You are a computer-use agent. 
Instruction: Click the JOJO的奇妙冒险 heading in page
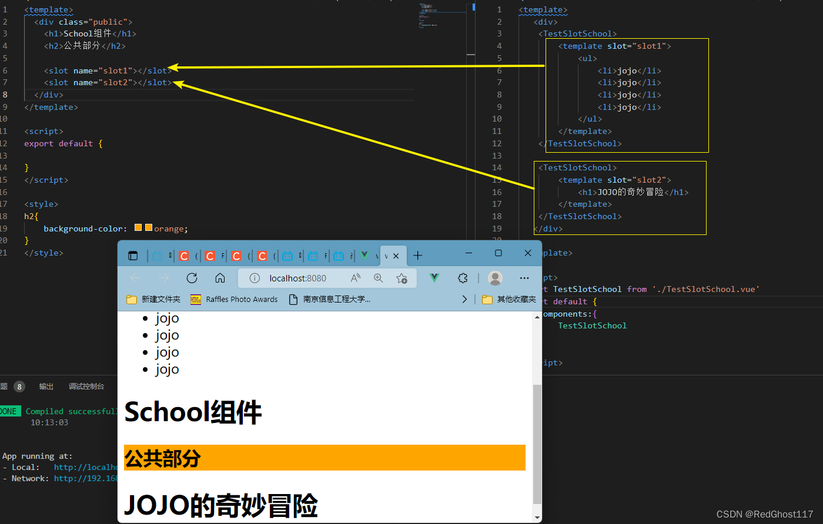(x=221, y=505)
